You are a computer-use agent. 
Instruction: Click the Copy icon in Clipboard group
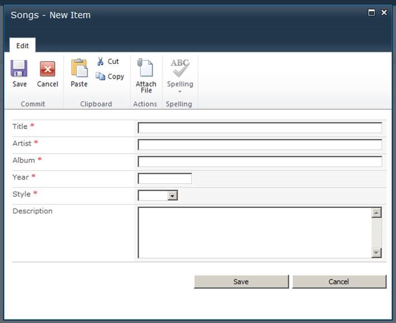tap(101, 77)
